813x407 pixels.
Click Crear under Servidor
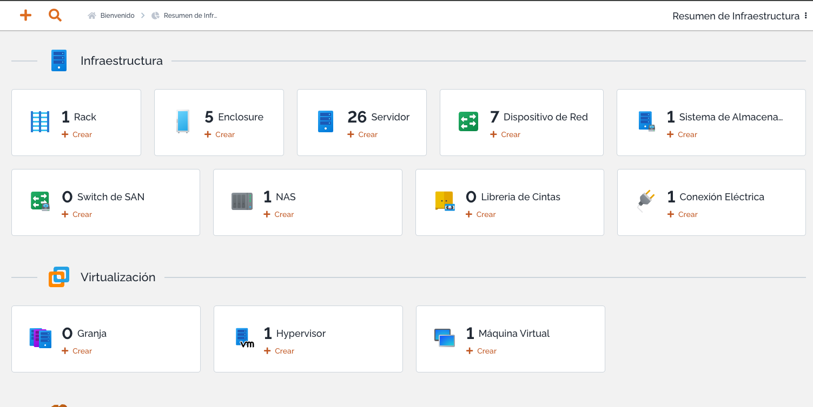(x=362, y=134)
